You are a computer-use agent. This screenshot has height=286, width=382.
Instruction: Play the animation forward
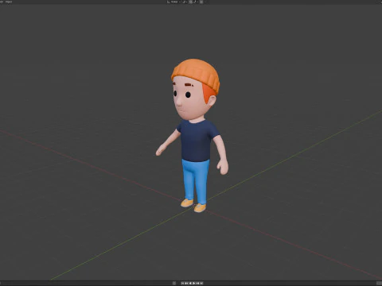[194, 284]
